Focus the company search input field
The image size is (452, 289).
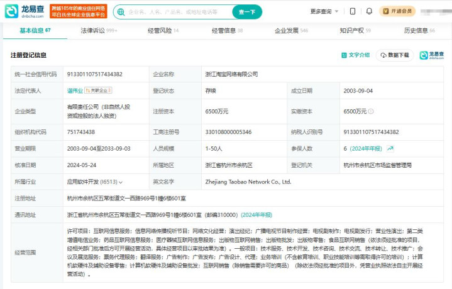pyautogui.click(x=176, y=12)
